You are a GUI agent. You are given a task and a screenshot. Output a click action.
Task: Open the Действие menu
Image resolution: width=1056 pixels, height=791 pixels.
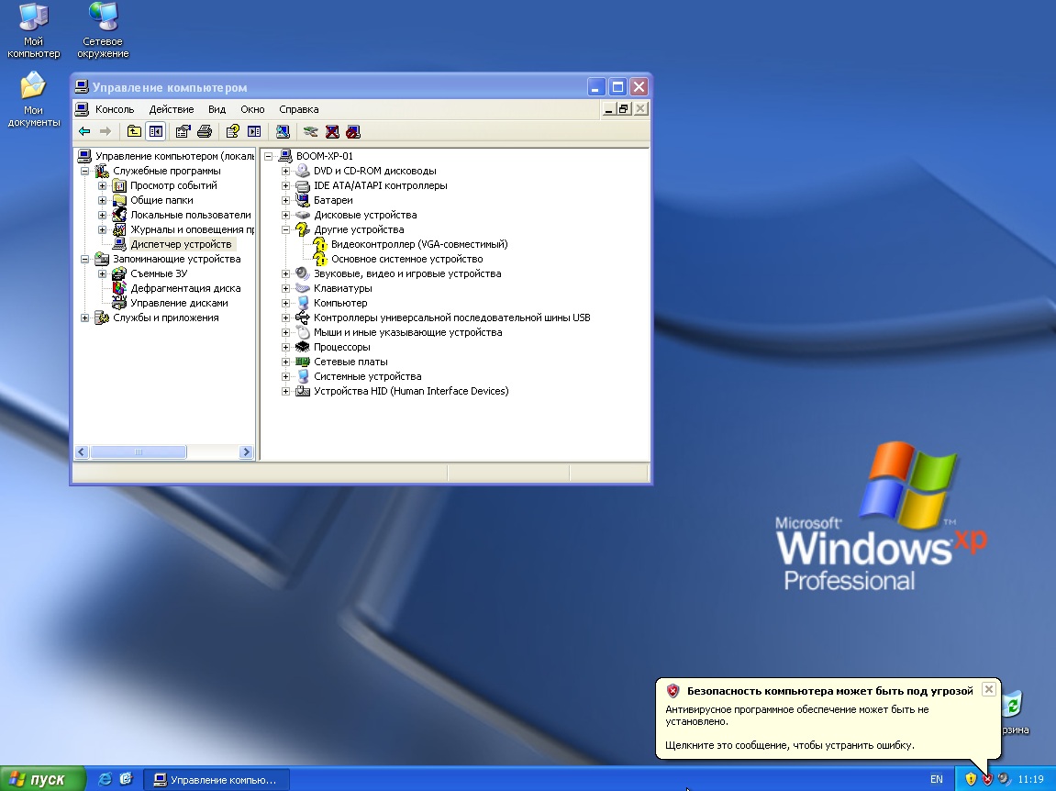point(171,109)
